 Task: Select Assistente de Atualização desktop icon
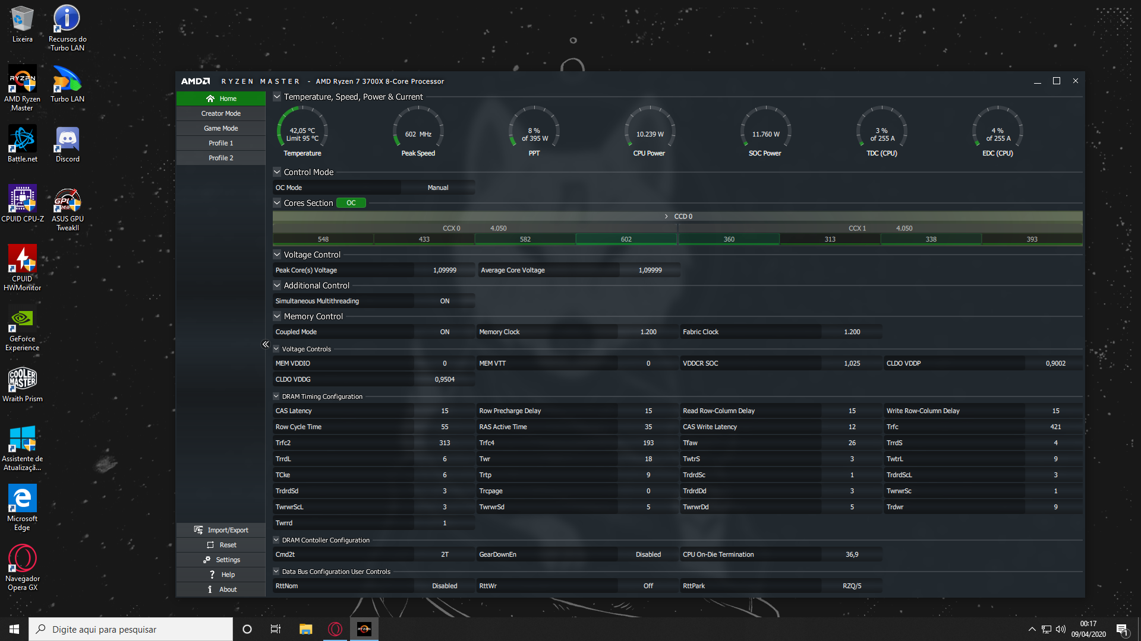(22, 448)
